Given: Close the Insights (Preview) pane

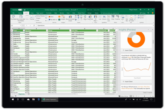Looking at the screenshot, I should tap(152, 30).
